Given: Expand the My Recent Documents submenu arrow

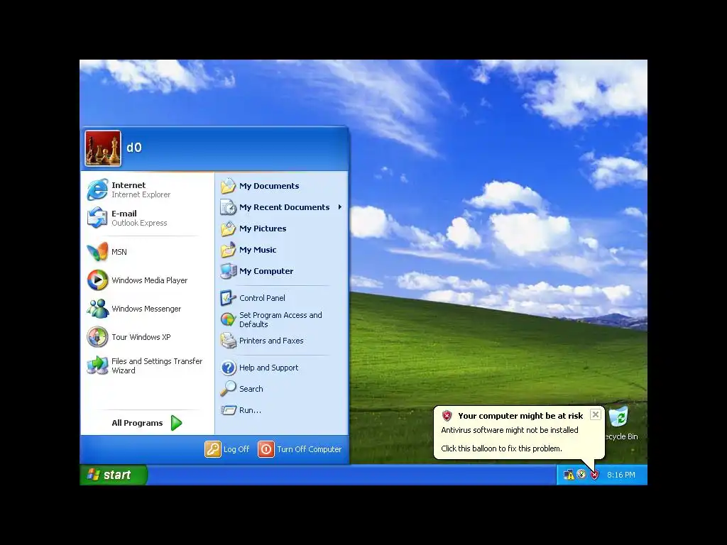Looking at the screenshot, I should [x=340, y=207].
